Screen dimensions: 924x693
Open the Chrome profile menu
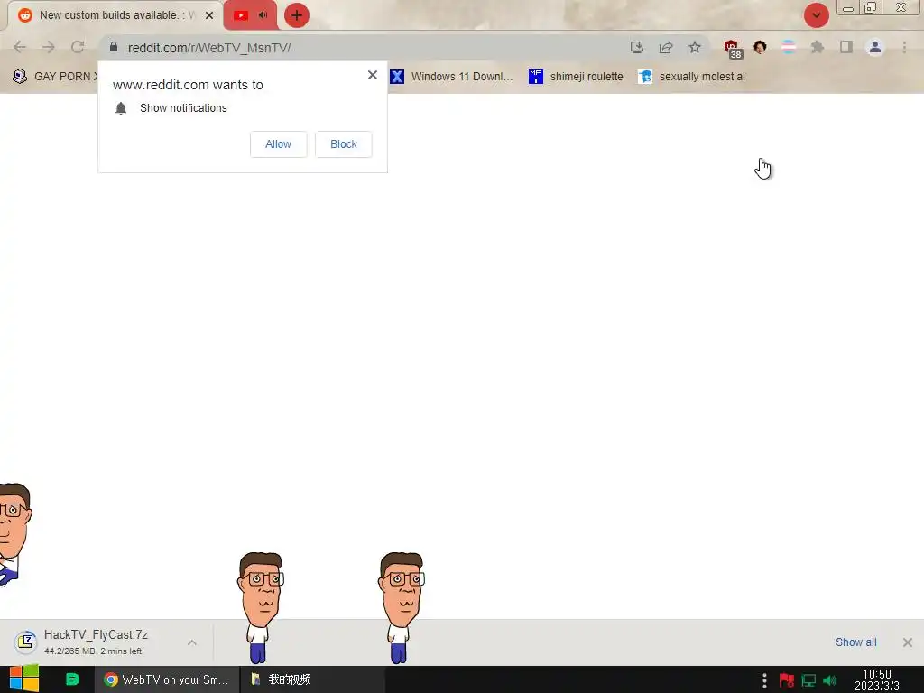click(875, 47)
